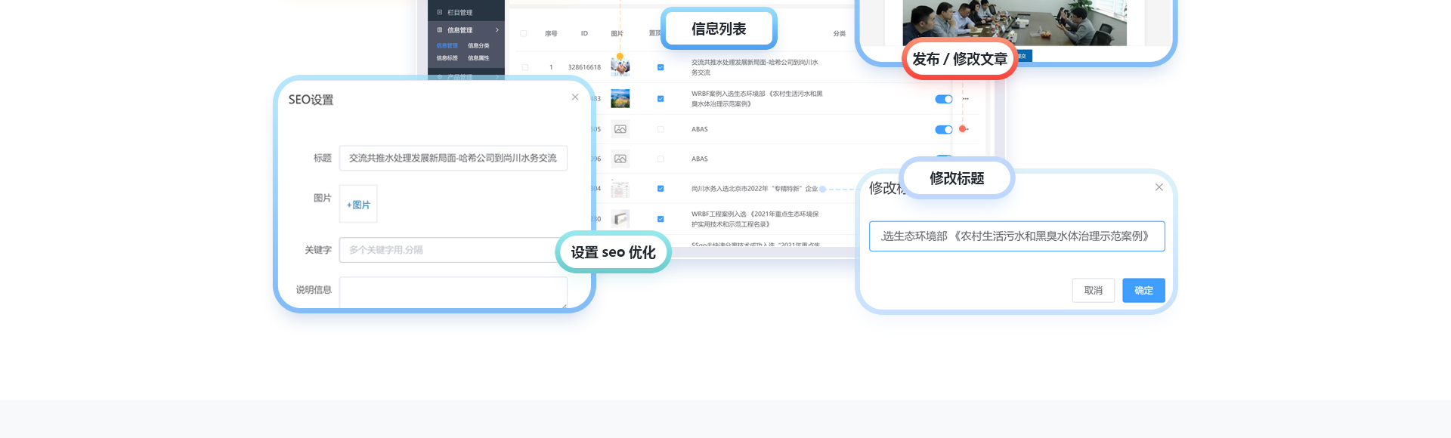Viewport: 1451px width, 438px height.
Task: Click the 序号 column header
Action: tap(551, 34)
